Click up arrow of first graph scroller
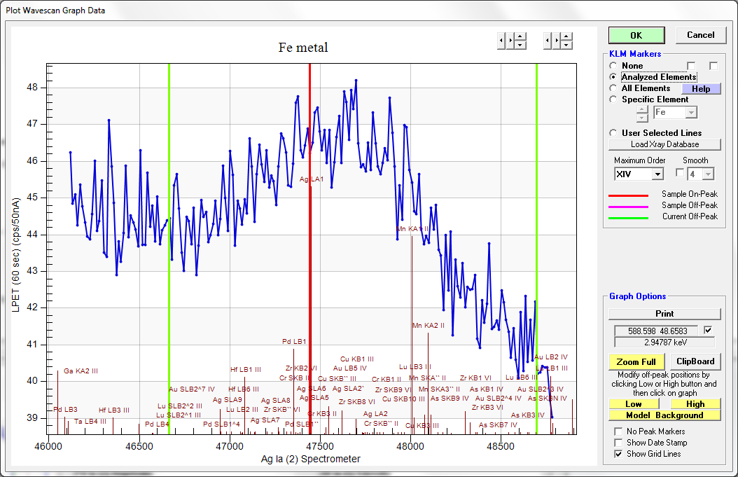The image size is (738, 477). click(x=520, y=36)
